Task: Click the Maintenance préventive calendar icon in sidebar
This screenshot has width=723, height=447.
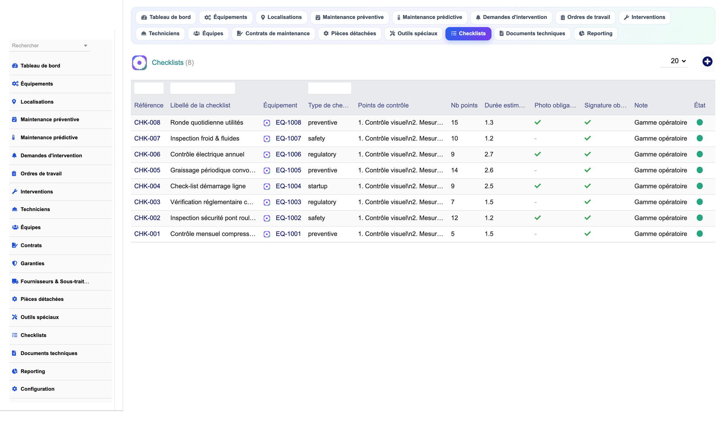Action: coord(14,119)
